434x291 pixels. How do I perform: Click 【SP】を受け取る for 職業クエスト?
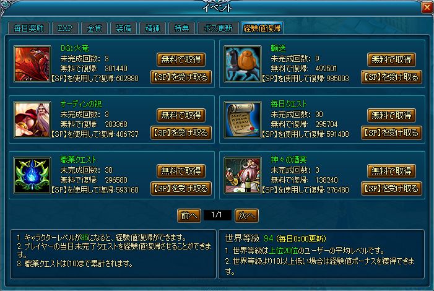coord(181,188)
